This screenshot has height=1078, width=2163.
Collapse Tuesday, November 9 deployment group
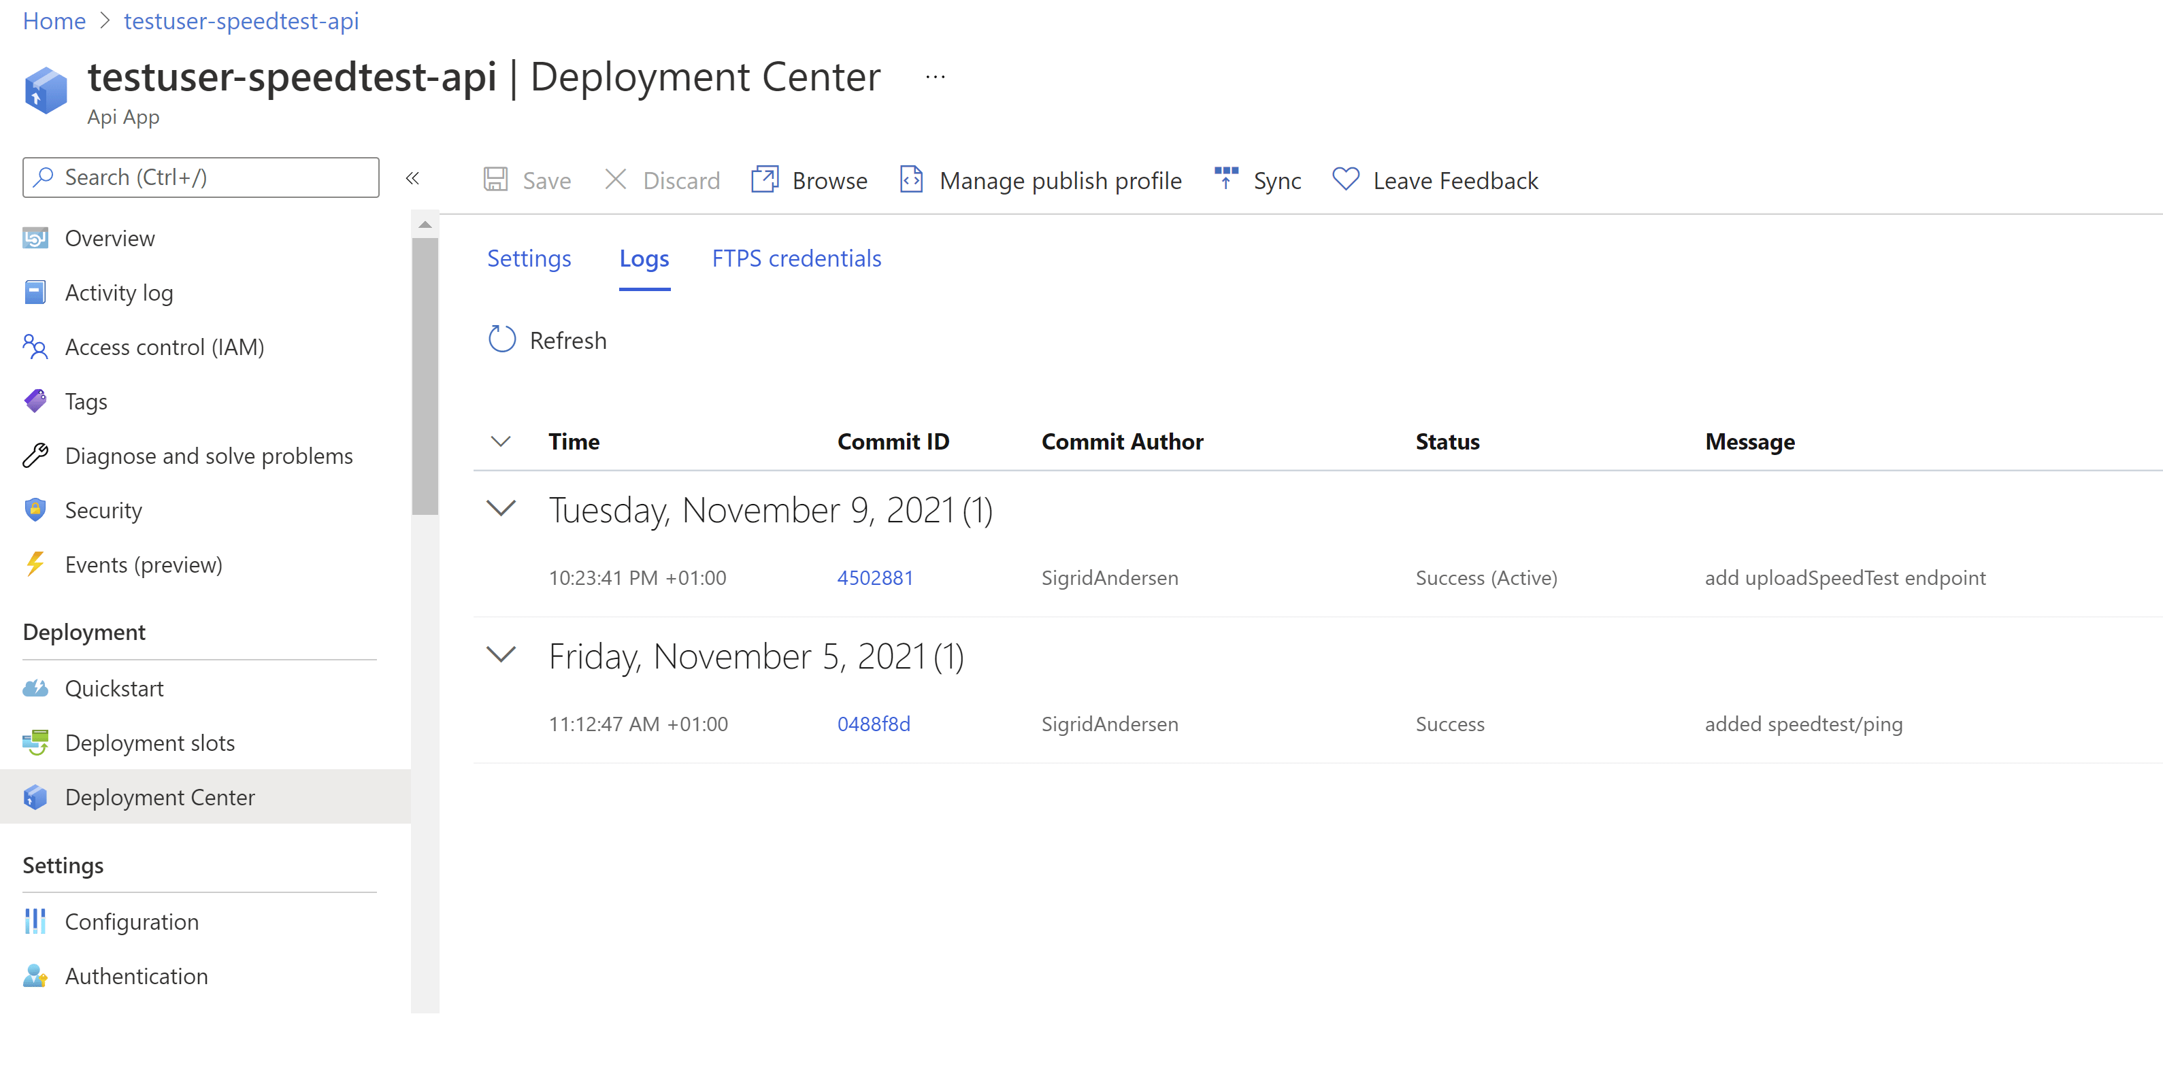pyautogui.click(x=501, y=509)
